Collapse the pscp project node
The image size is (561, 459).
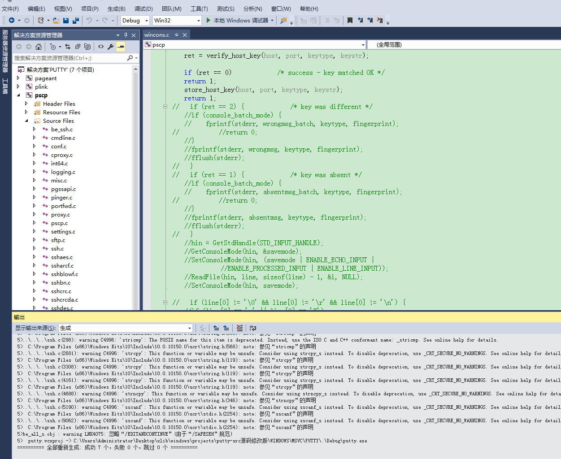point(18,95)
